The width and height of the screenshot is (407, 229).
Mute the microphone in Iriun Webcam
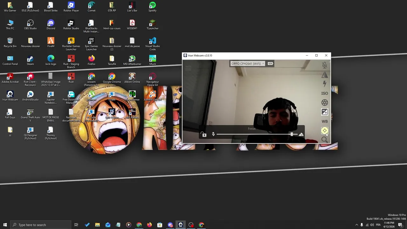(324, 65)
